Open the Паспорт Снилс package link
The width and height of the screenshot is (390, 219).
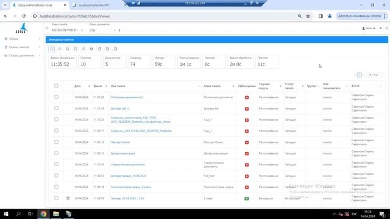(121, 142)
